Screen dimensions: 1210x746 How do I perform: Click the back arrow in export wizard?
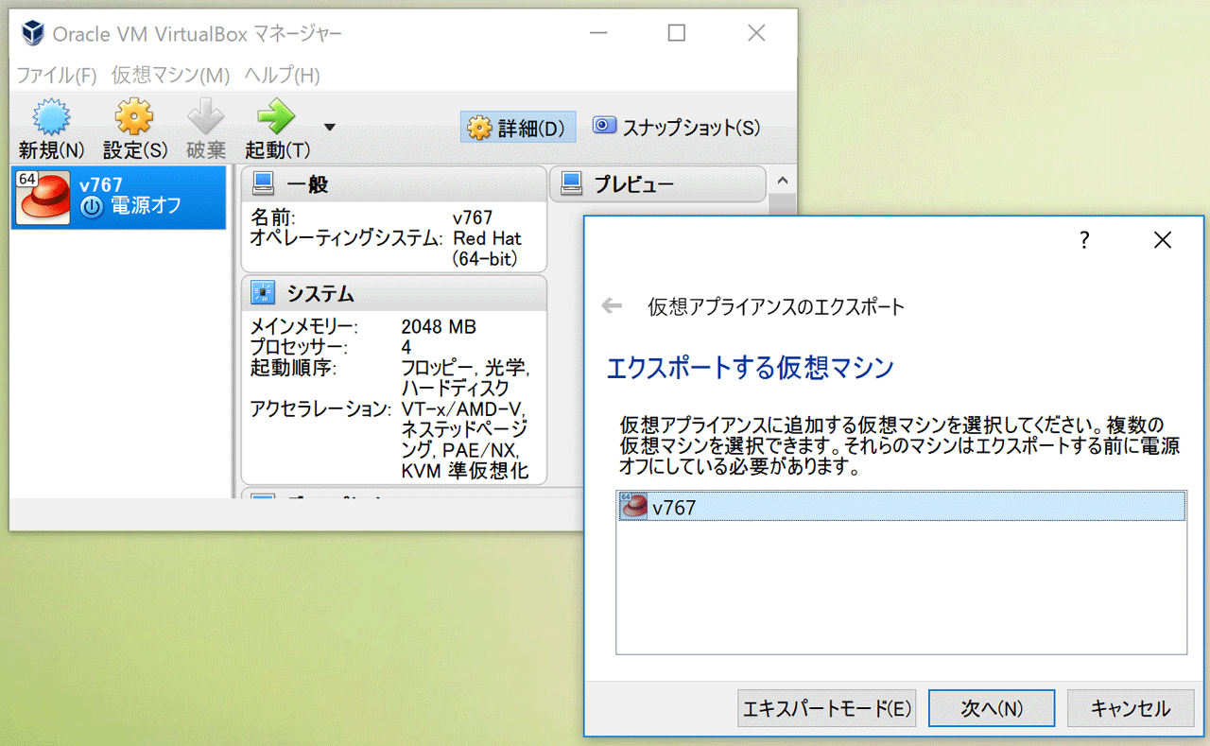pos(613,305)
